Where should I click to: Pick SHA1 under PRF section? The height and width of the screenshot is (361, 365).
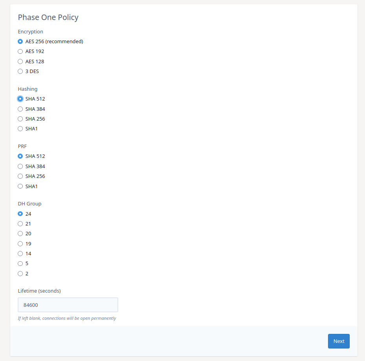click(x=20, y=186)
